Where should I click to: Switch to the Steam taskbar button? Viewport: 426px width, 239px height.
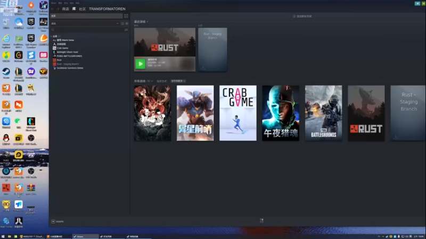pyautogui.click(x=85, y=236)
